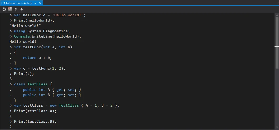Go to next history with down arrow
The width and height of the screenshot is (279, 130).
pyautogui.click(x=22, y=9)
